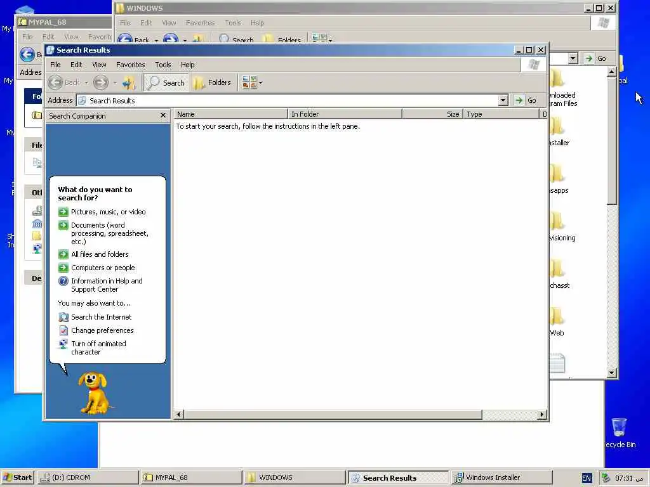Screen dimensions: 650x487
Task: Click Go button in Search Results address bar
Action: 526,100
